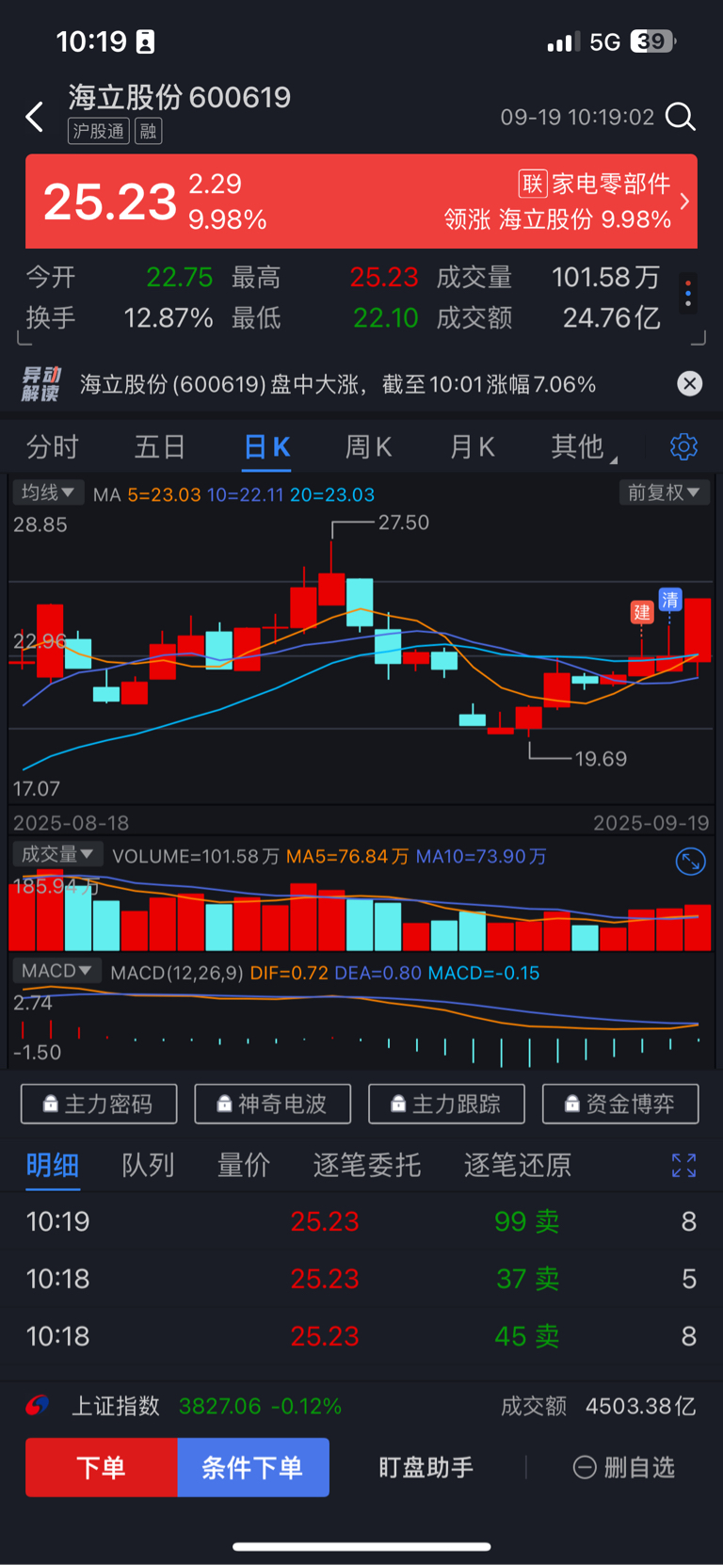Open the 上证指数 index logo icon
Viewport: 723px width, 1565px height.
pos(38,1406)
